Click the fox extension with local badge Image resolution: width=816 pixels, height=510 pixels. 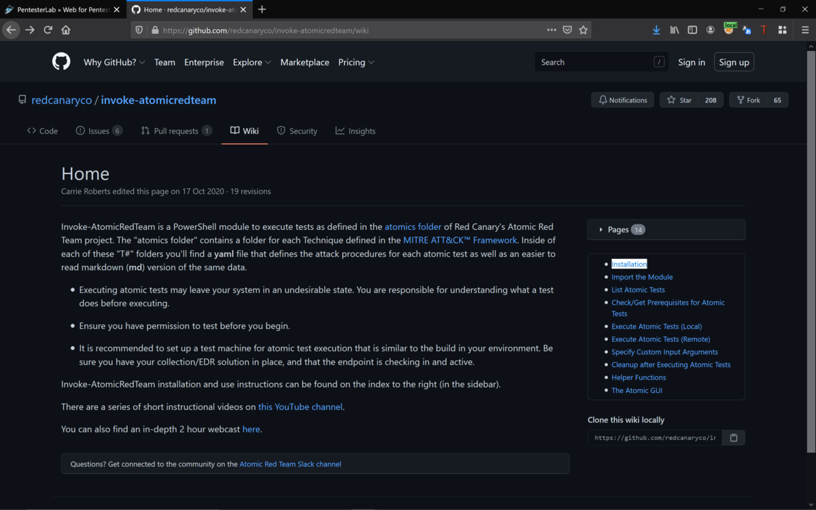click(x=729, y=29)
